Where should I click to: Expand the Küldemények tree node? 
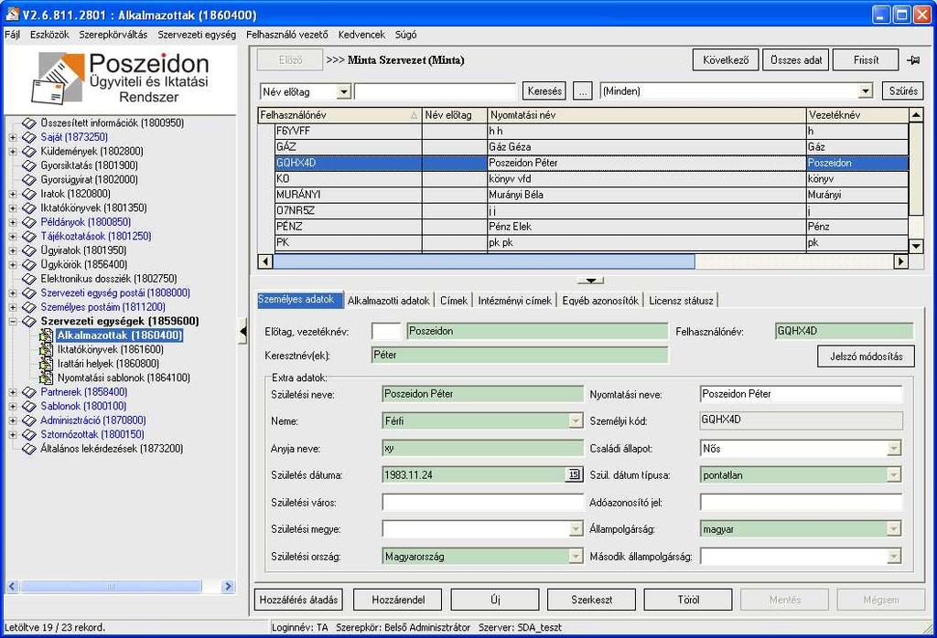(13, 152)
